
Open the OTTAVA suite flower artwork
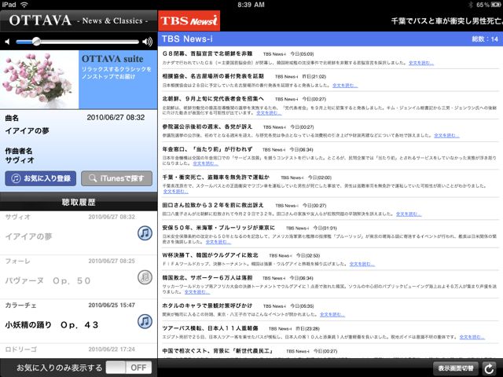pos(39,79)
